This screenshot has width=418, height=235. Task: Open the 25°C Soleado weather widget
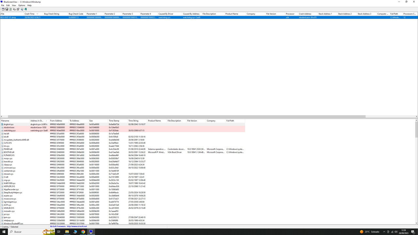click(x=369, y=232)
